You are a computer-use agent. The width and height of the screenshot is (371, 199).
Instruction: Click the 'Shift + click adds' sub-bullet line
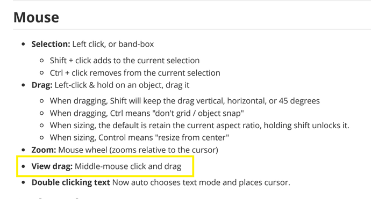(125, 61)
